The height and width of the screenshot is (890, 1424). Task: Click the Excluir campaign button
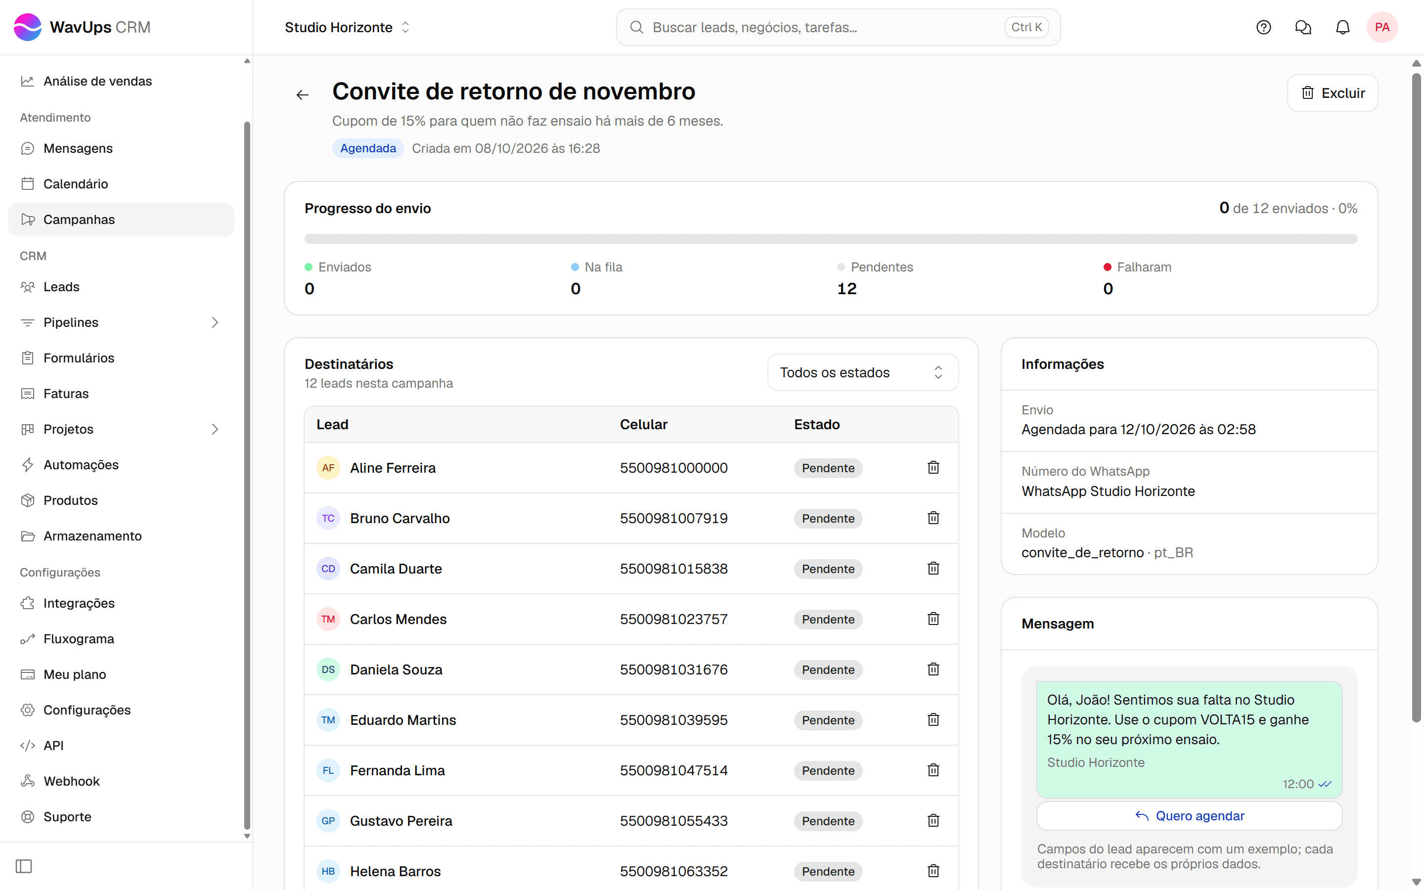coord(1332,93)
